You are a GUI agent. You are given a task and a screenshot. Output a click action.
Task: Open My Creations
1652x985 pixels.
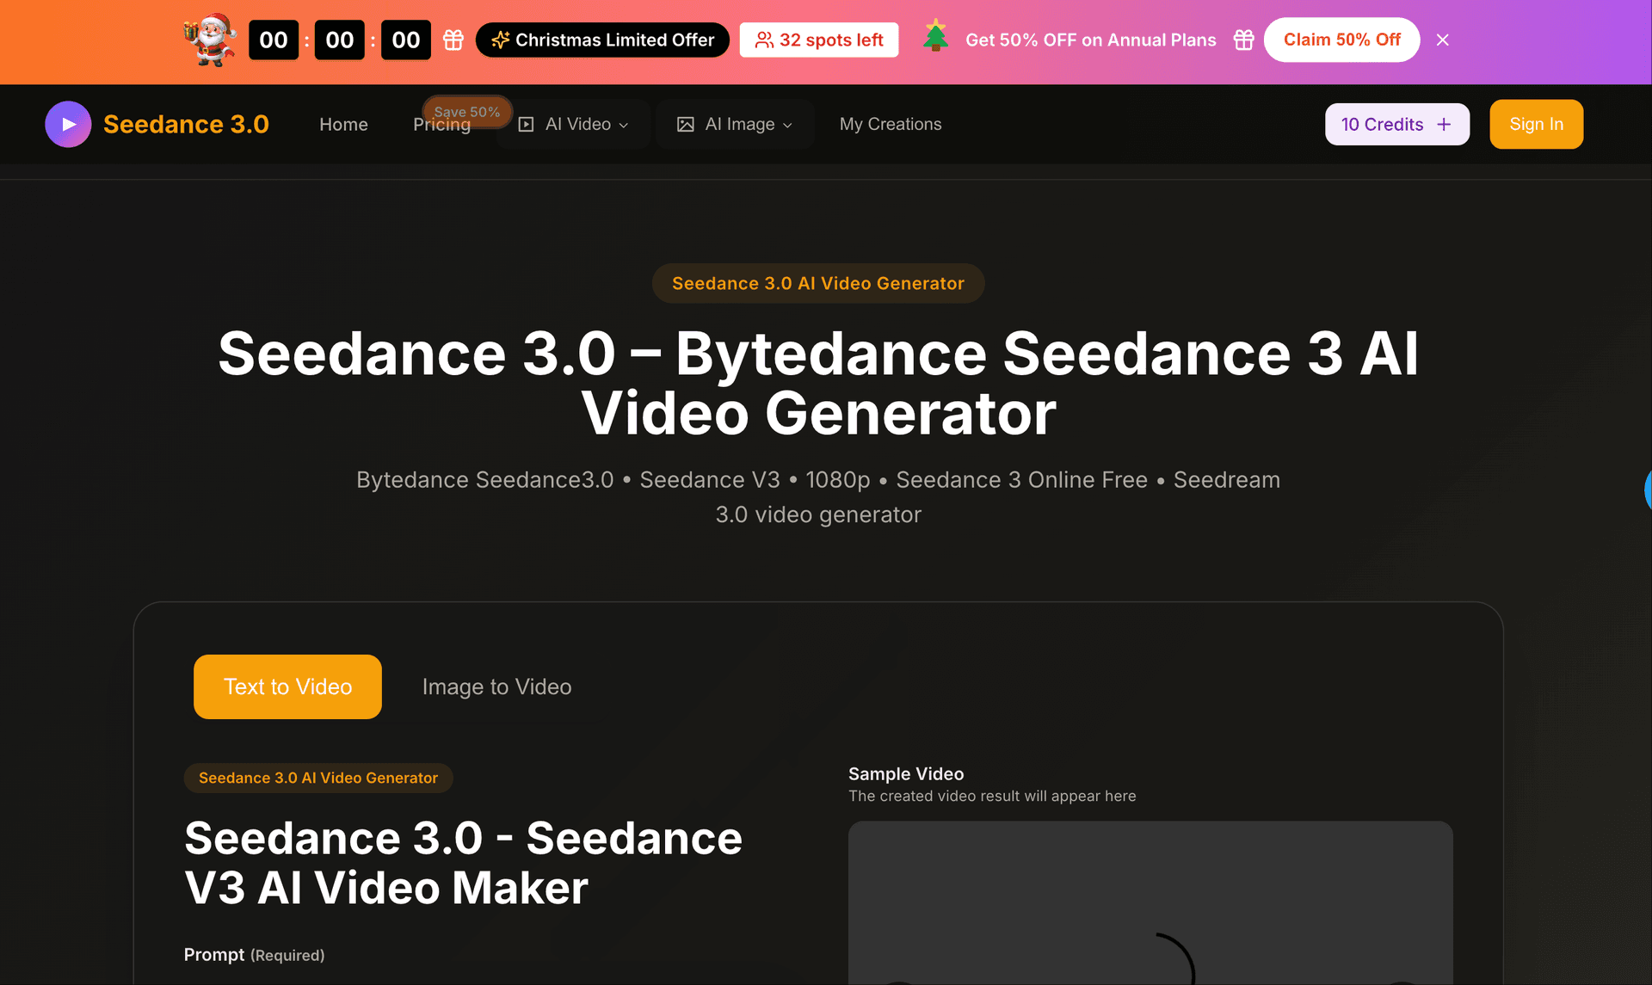[891, 124]
